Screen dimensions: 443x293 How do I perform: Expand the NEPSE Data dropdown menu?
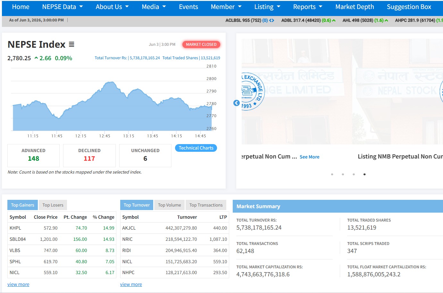[x=63, y=7]
